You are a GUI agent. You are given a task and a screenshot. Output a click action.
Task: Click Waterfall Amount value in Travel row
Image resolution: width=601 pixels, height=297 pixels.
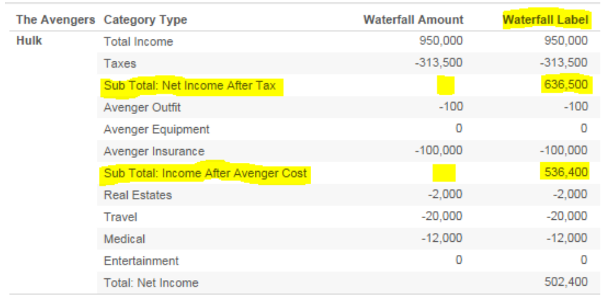point(442,216)
